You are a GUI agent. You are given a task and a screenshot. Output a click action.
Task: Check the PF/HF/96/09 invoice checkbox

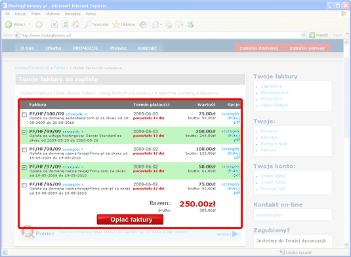(24, 185)
